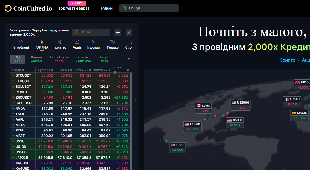Star the MSFT row

[x=13, y=136]
